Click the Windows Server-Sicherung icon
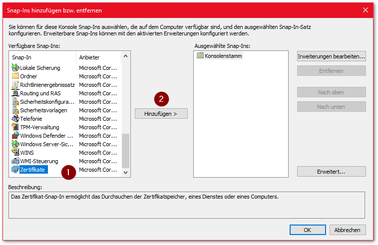 coord(15,144)
